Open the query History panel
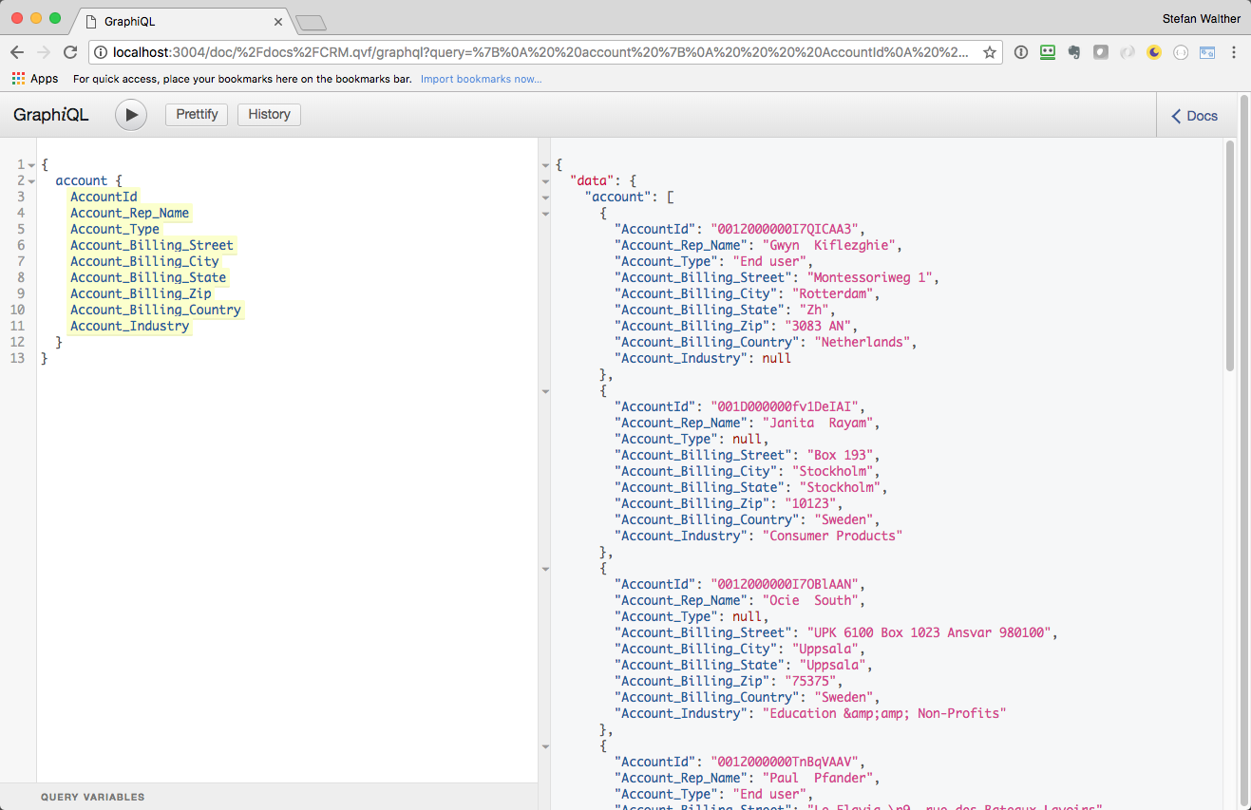1251x810 pixels. [269, 115]
